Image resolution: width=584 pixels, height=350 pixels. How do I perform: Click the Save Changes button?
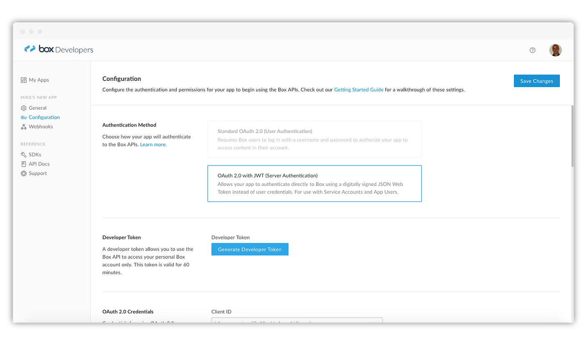pos(537,80)
